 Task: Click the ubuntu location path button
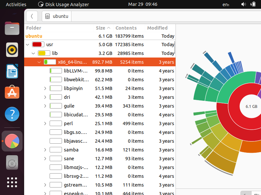[x=57, y=16]
